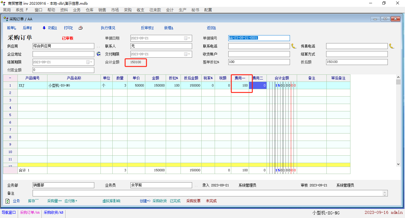Click the 备注 field spinner arrows

pos(385,193)
